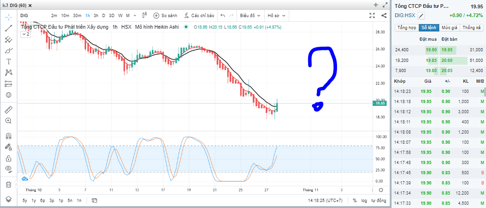Hide all drawings with eye icon
Viewport: 486px width, 208px height.
click(x=9, y=169)
